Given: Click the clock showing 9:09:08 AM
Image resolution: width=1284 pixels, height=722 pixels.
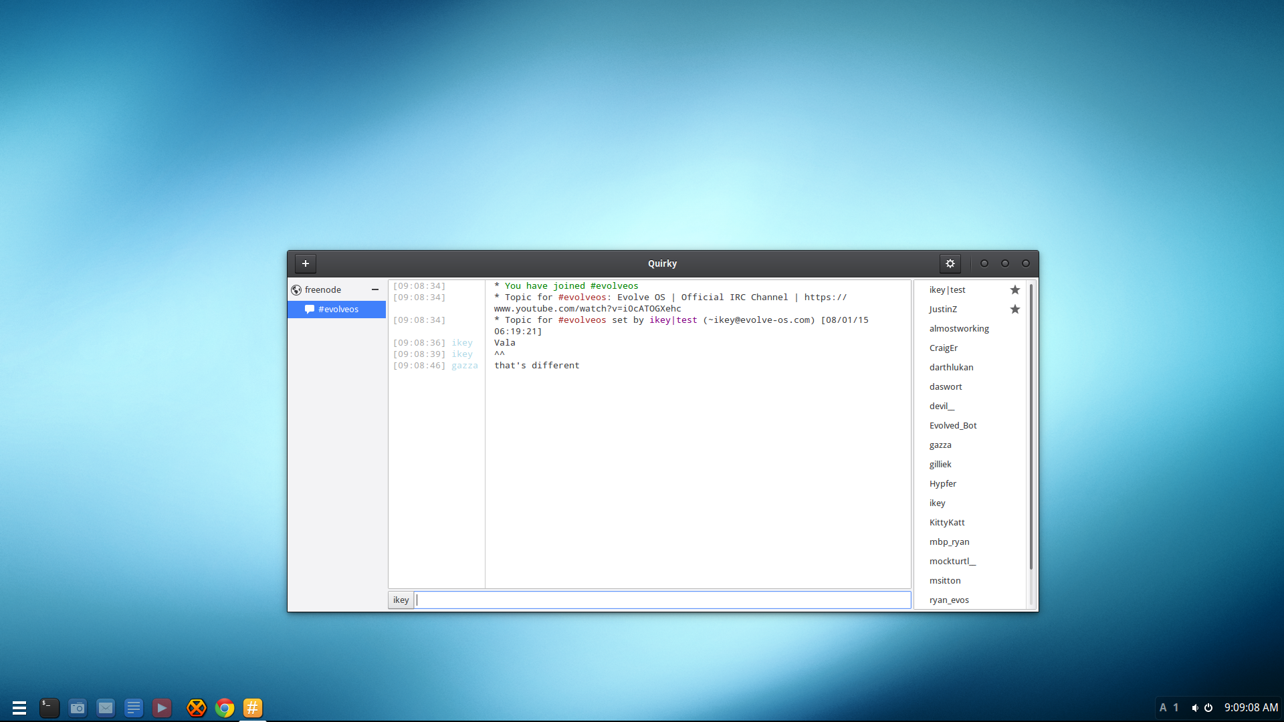Looking at the screenshot, I should tap(1251, 707).
